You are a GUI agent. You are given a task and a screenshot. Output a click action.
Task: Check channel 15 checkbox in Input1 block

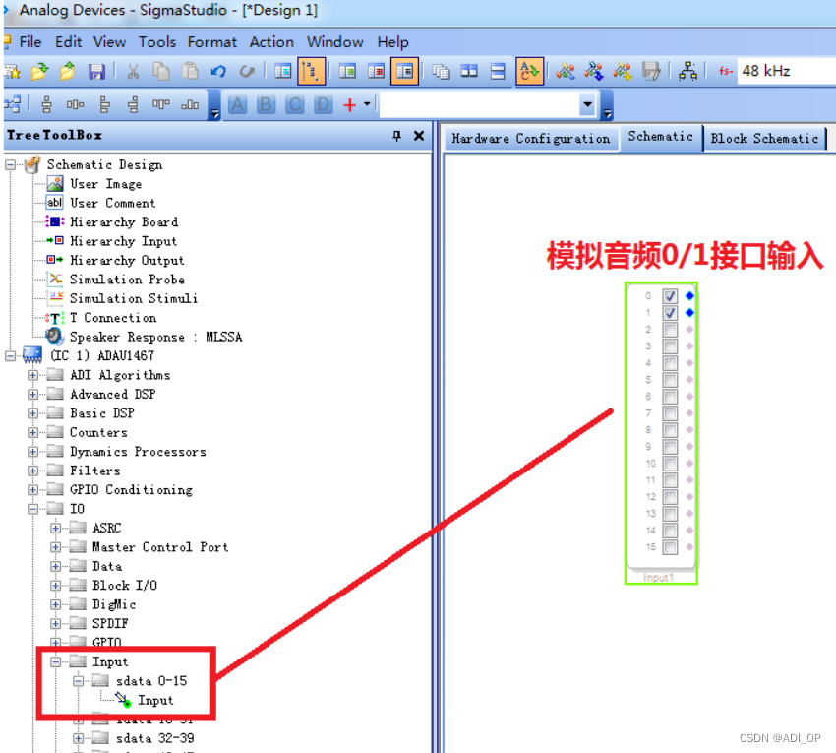pyautogui.click(x=670, y=547)
